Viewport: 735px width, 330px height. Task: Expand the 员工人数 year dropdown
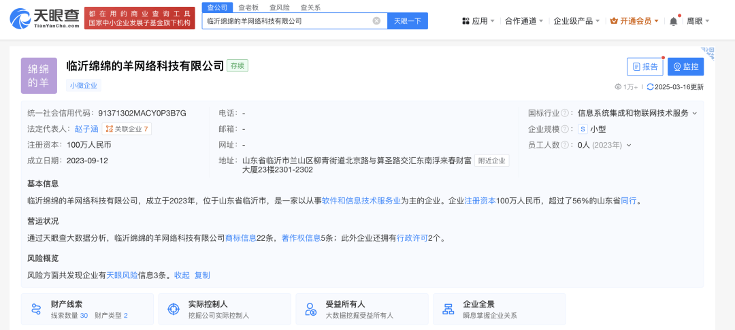coord(629,146)
